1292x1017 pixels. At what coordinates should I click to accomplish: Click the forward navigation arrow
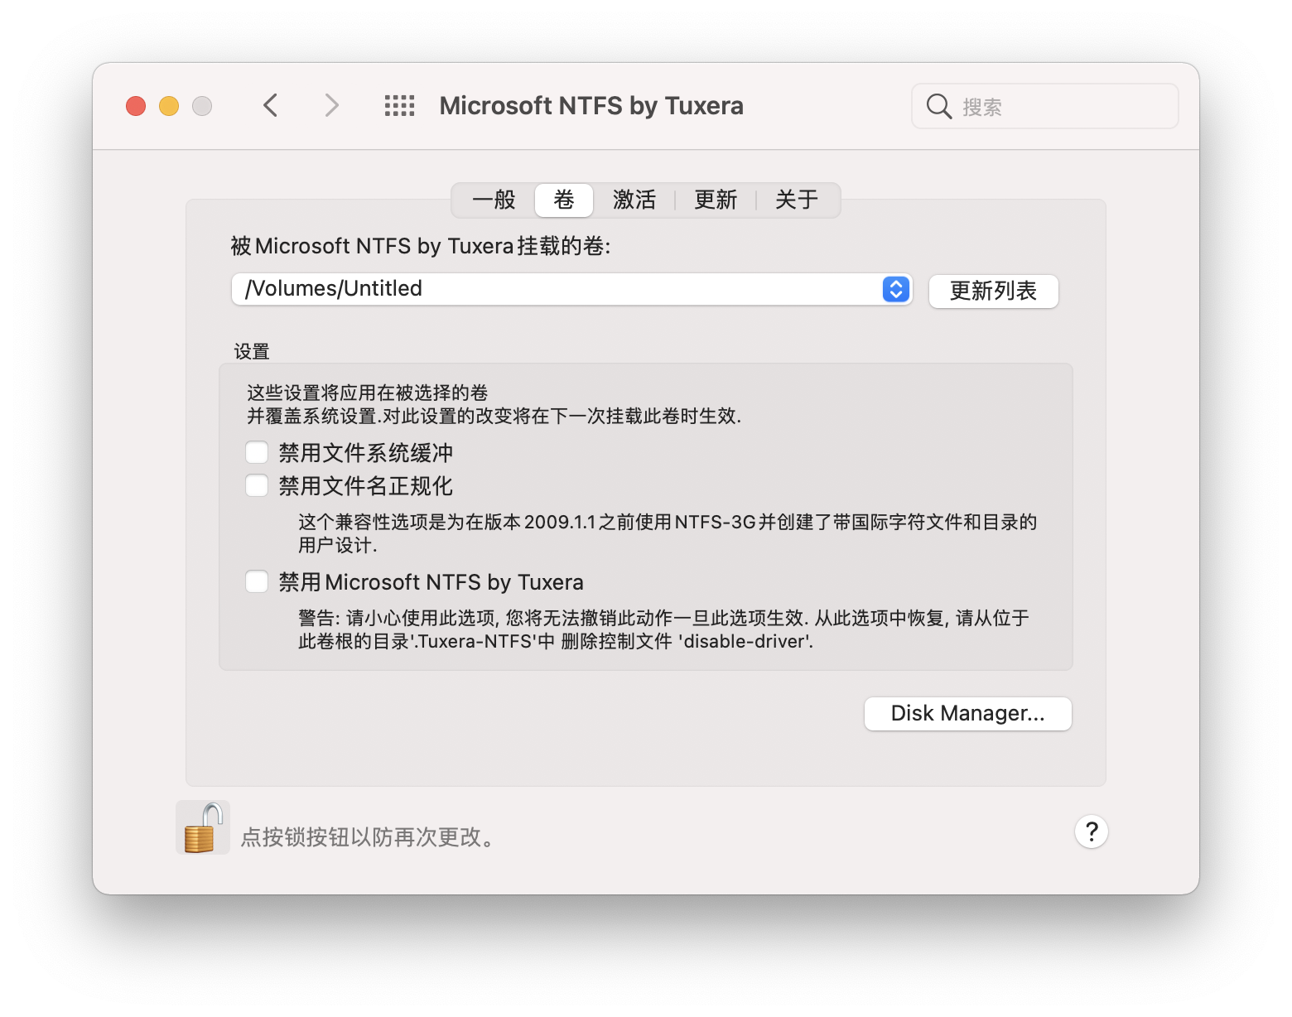click(331, 105)
